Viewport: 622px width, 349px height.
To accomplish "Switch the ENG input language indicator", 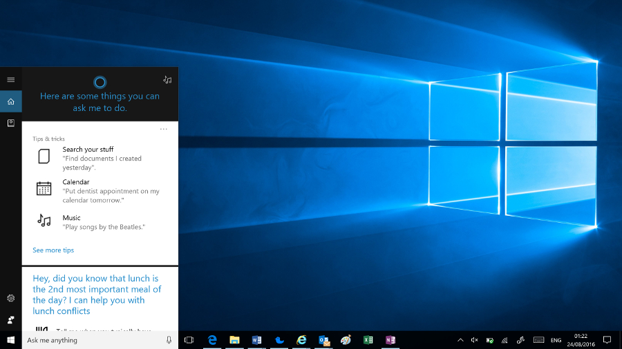I will (x=556, y=340).
